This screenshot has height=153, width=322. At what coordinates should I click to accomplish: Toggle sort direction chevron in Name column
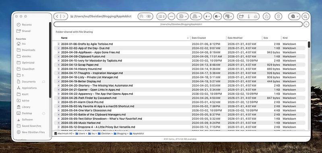(188, 38)
